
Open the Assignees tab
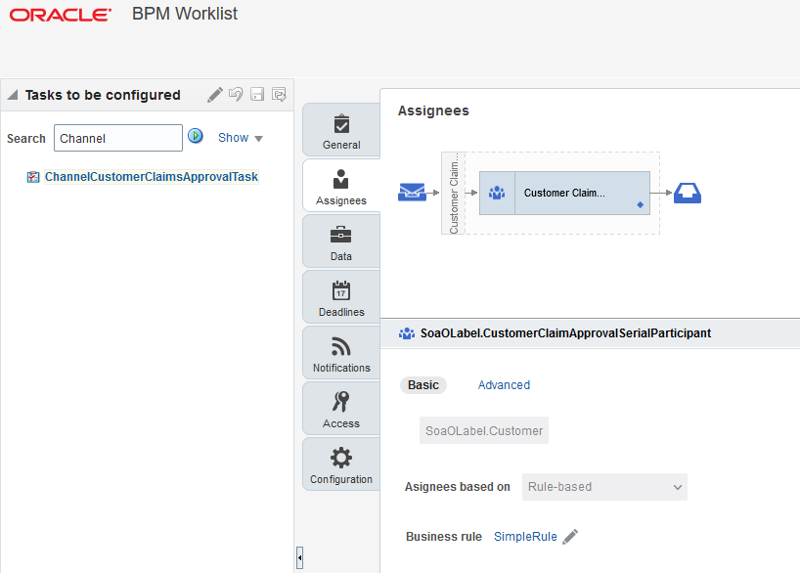pos(341,186)
